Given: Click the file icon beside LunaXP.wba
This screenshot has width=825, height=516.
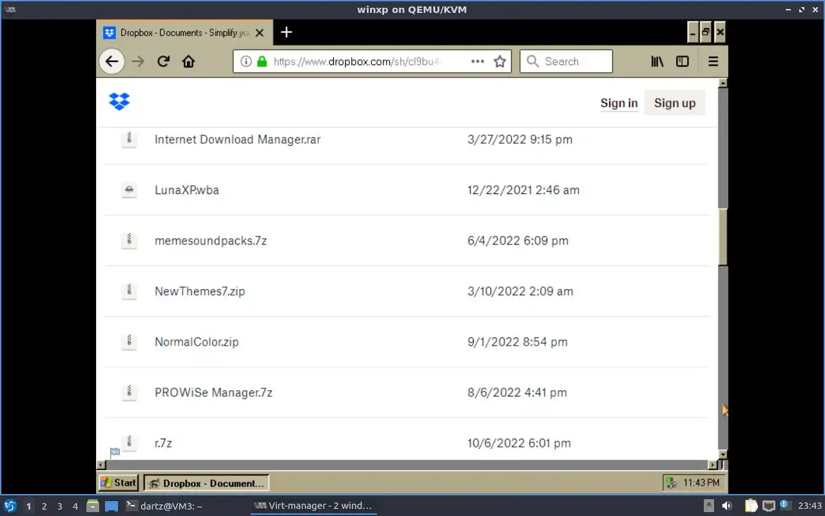Looking at the screenshot, I should click(129, 190).
